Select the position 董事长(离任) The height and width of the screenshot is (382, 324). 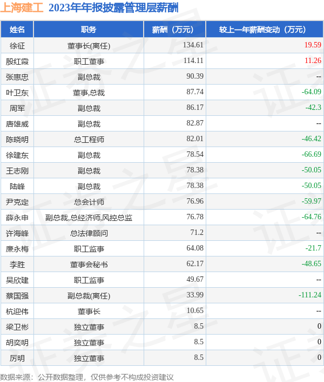tap(89, 46)
